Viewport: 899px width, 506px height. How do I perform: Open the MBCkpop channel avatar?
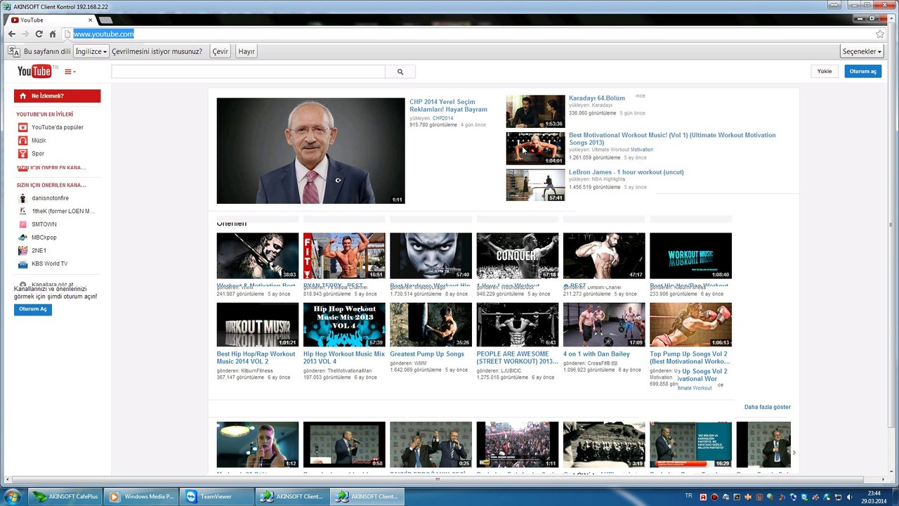coord(22,238)
